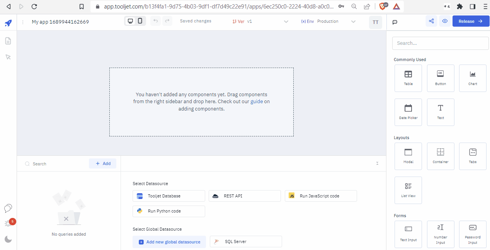Viewport: 490px width, 250px height.
Task: Open the guide link in canvas
Action: pyautogui.click(x=256, y=102)
